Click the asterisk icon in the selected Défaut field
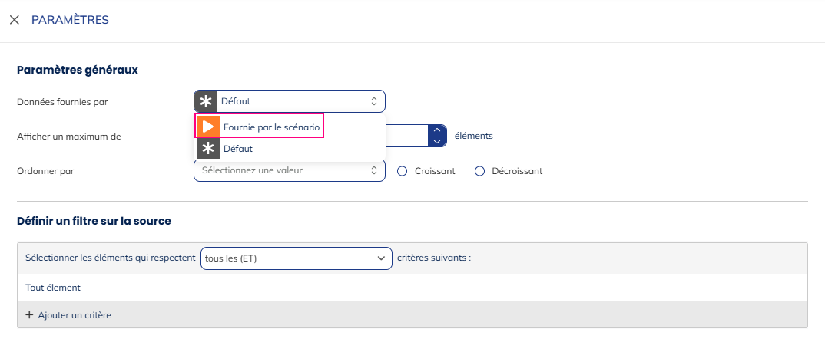Screen dimensions: 825x339 point(206,101)
